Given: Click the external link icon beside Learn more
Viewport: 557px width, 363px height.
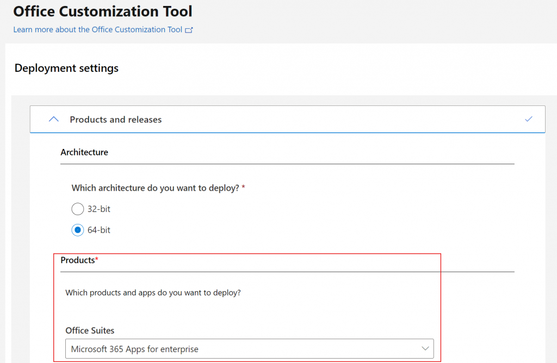Looking at the screenshot, I should click(189, 30).
